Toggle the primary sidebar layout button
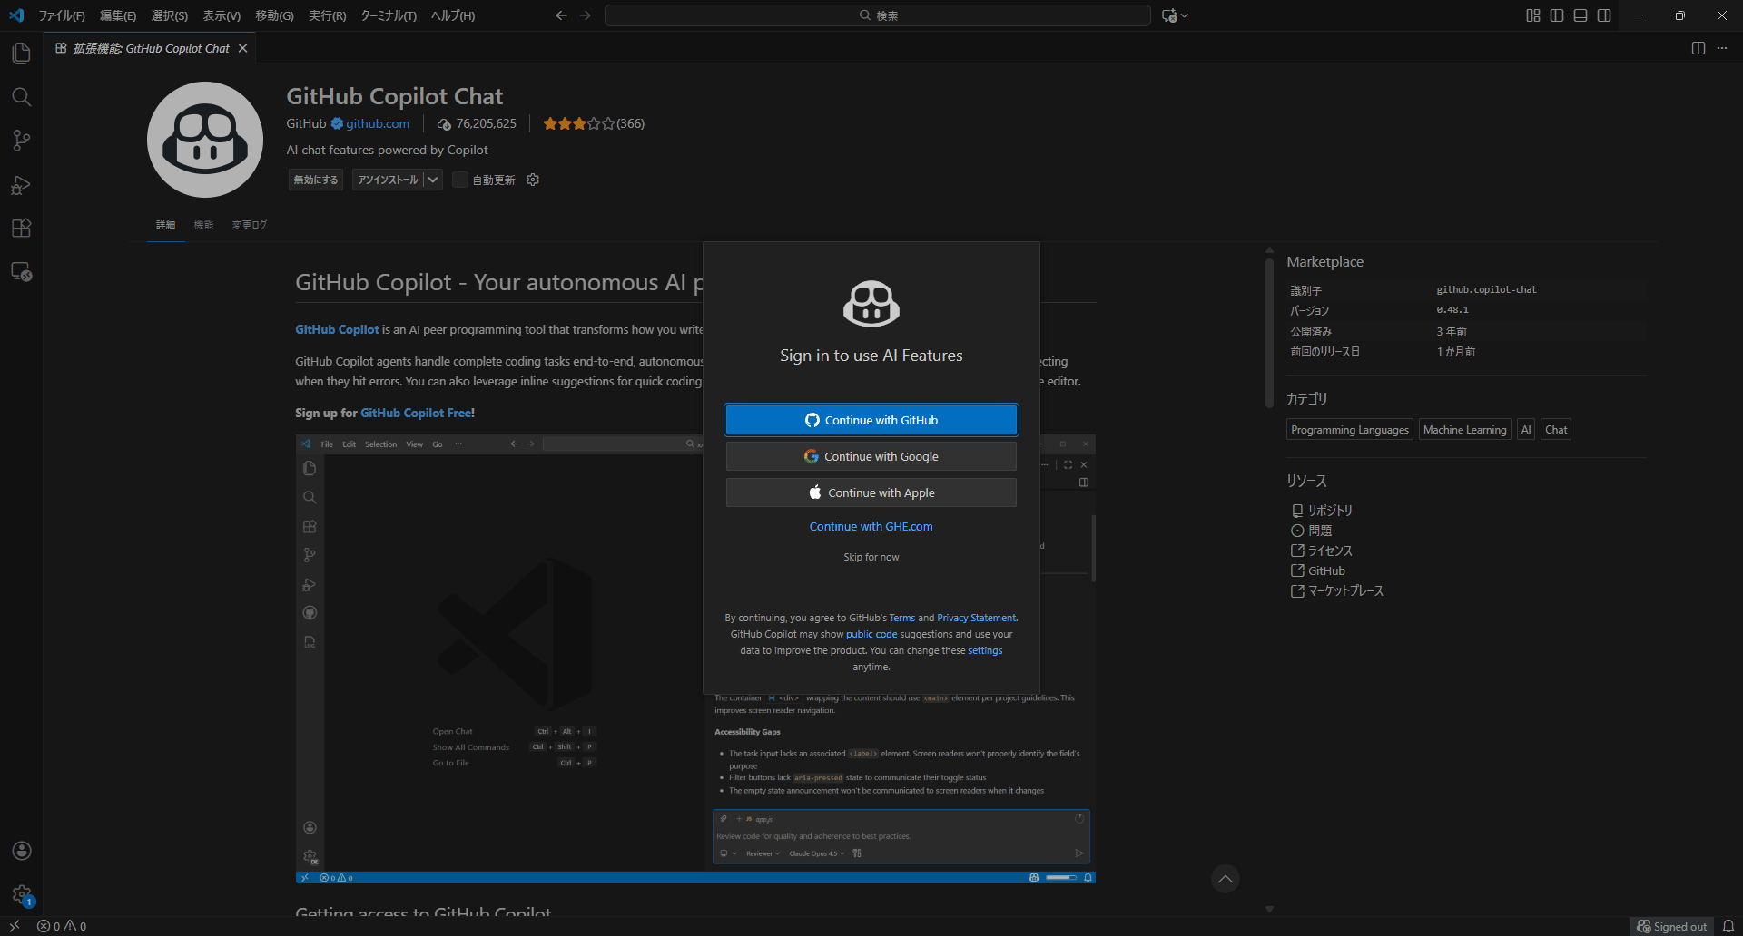This screenshot has width=1743, height=936. click(x=1557, y=15)
